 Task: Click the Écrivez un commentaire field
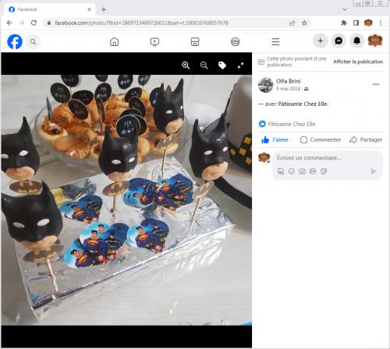click(x=309, y=158)
